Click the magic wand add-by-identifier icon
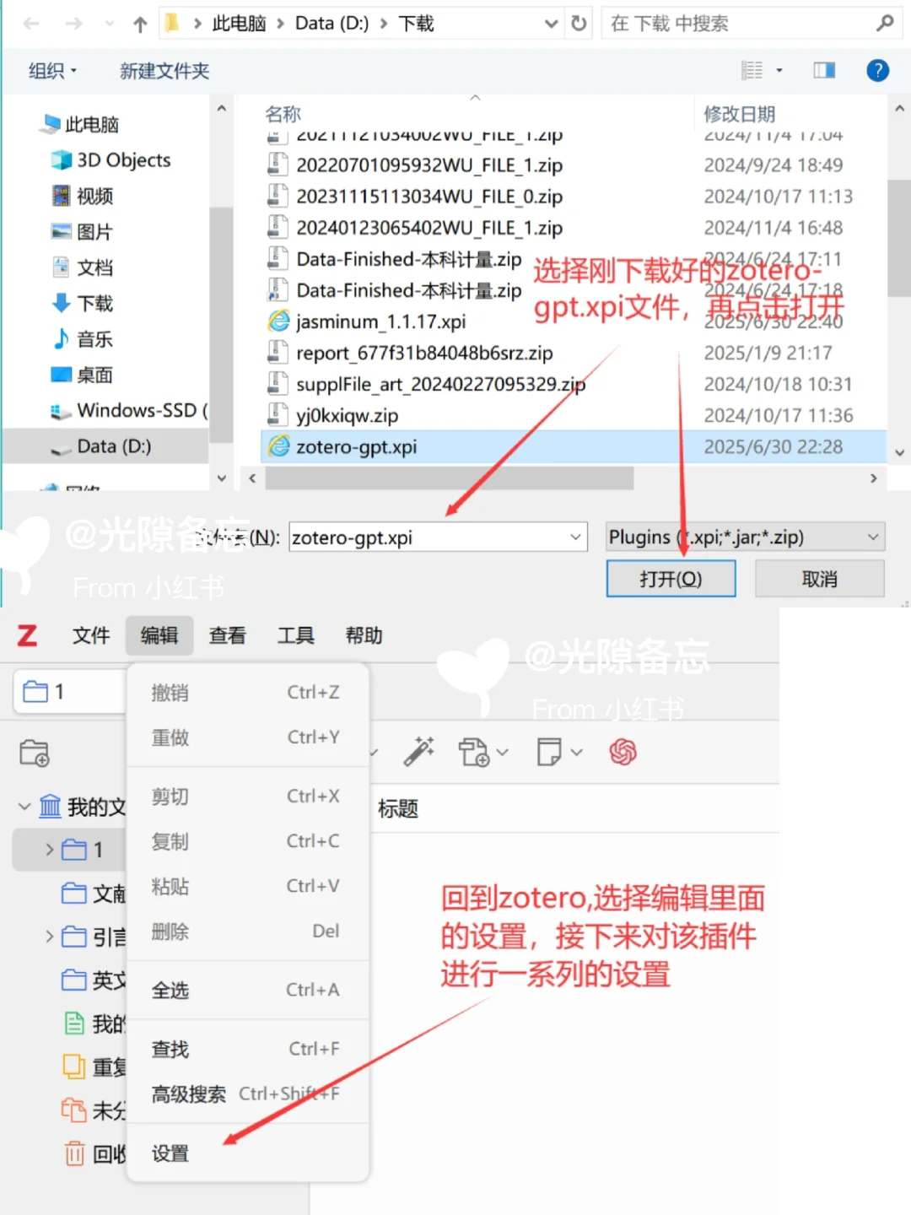911x1215 pixels. click(419, 752)
